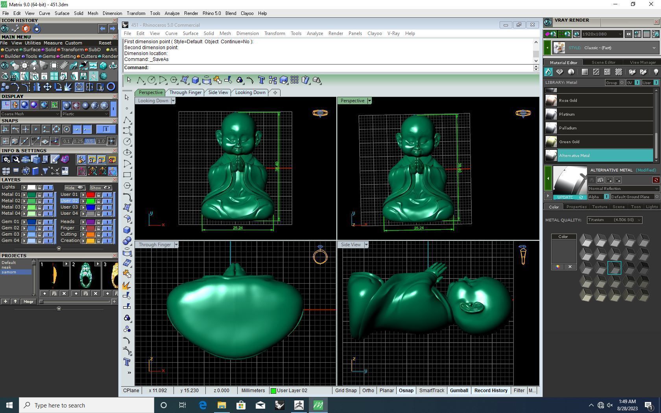Toggle the layers Show eye switch
Viewport: 661px width, 413px height.
[x=100, y=188]
